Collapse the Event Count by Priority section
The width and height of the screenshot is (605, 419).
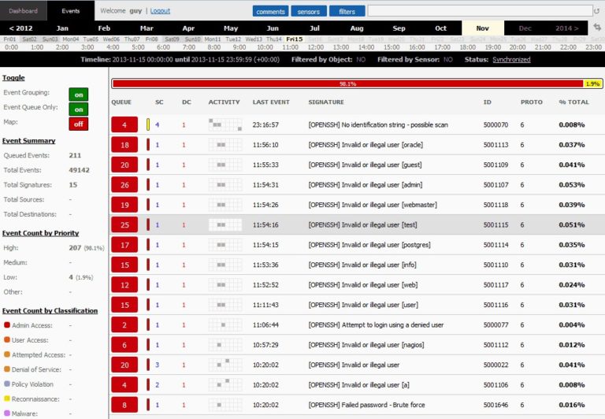tap(39, 233)
